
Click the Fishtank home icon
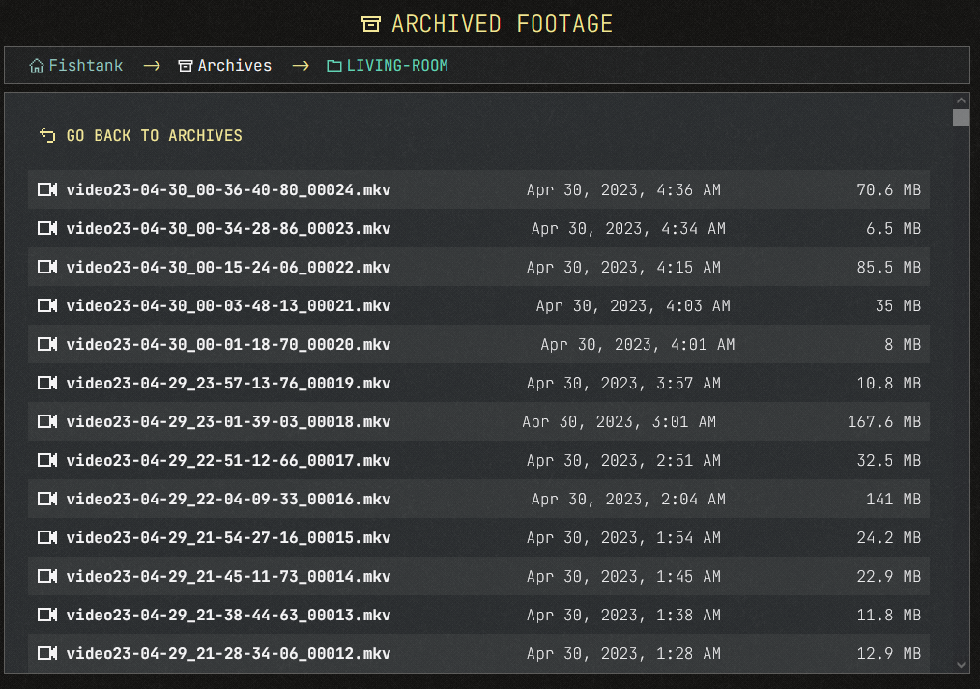point(37,66)
